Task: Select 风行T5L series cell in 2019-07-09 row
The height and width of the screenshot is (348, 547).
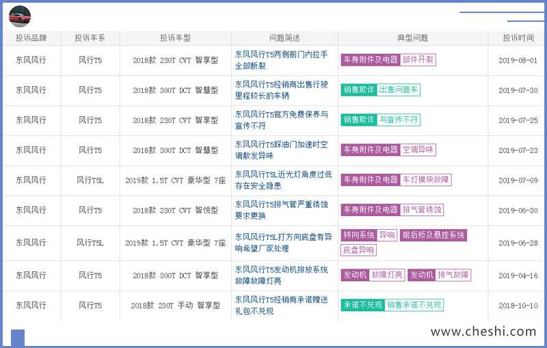Action: 90,180
